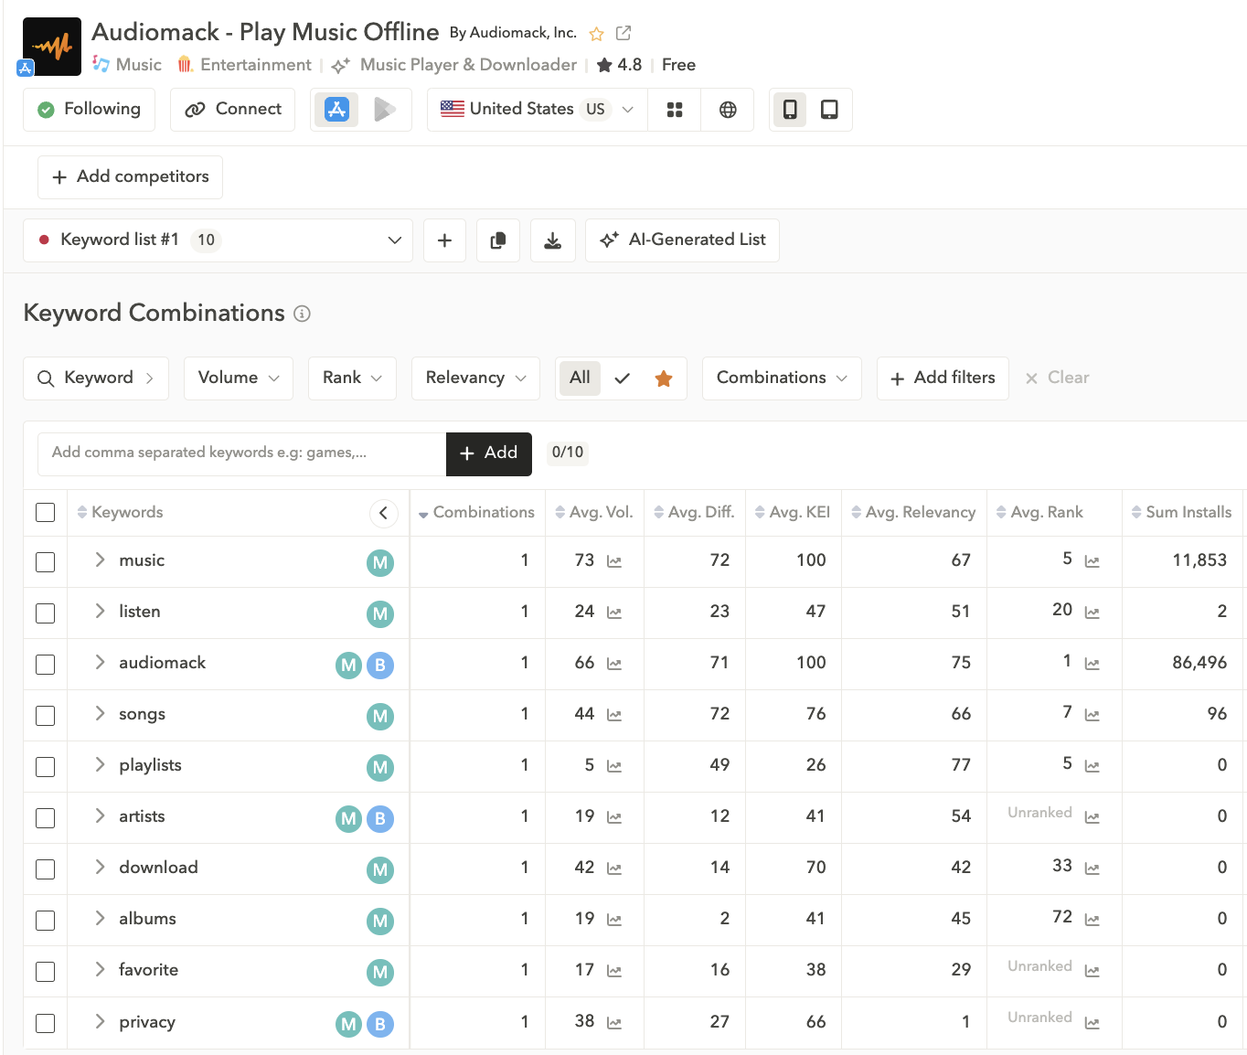This screenshot has height=1055, width=1247.
Task: Open the Rank filter dropdown
Action: [352, 378]
